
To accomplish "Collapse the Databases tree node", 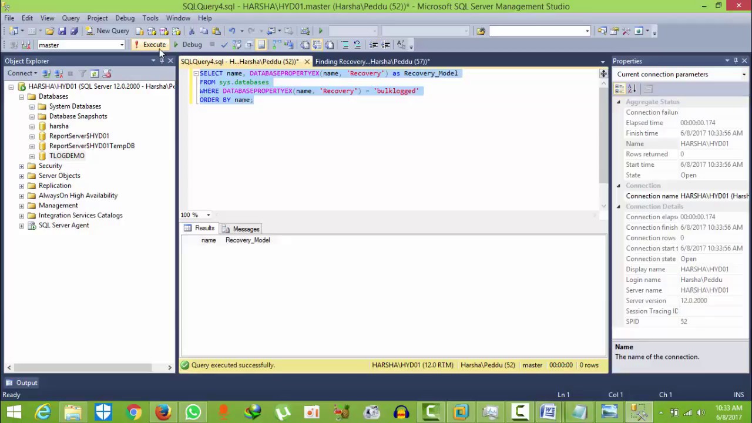I will [x=22, y=96].
